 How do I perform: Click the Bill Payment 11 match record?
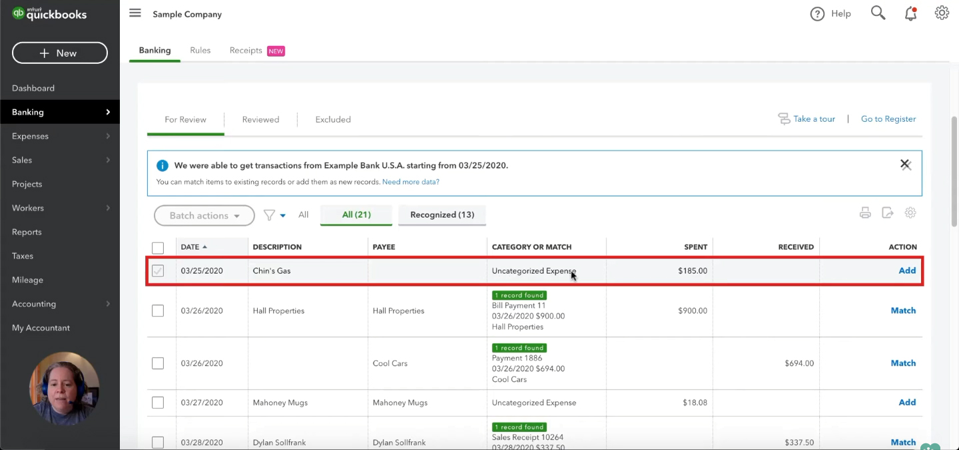click(519, 306)
